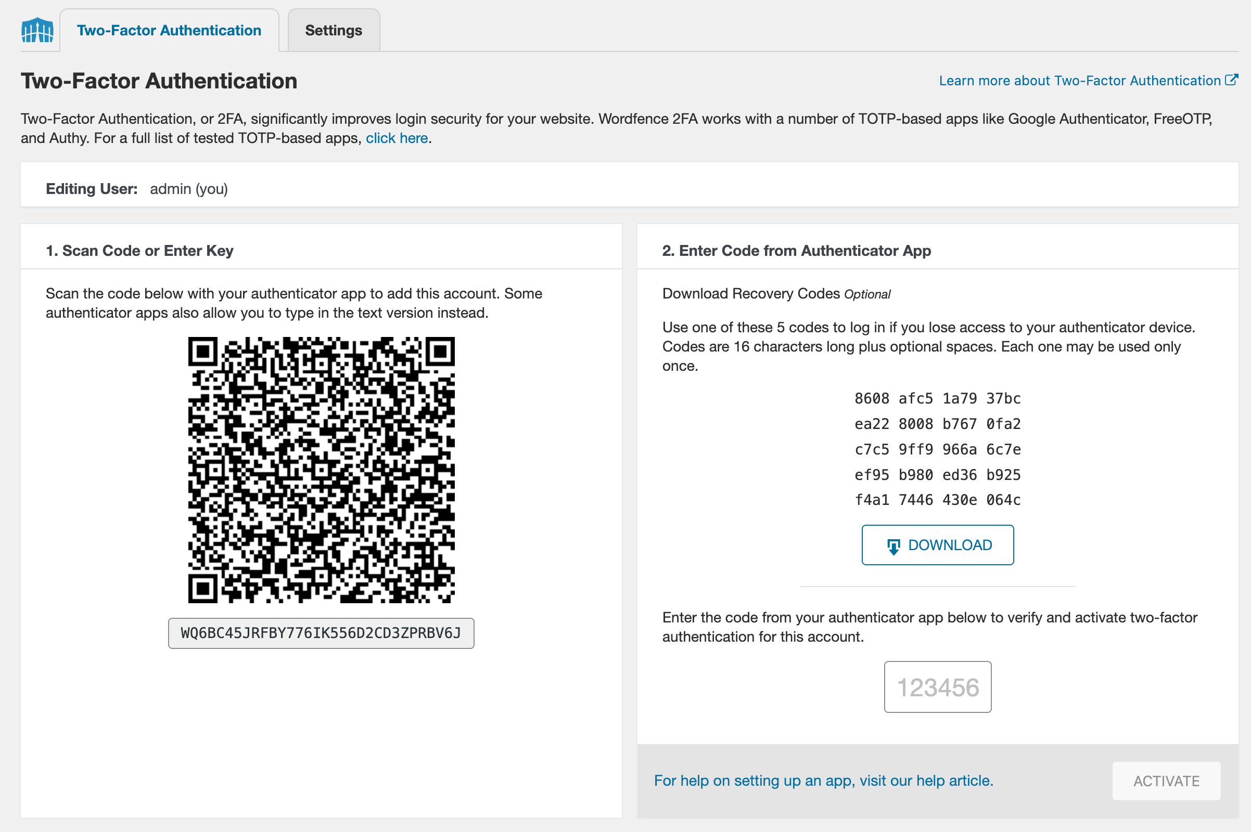Click the 'admin (you)' editing user text
Image resolution: width=1251 pixels, height=832 pixels.
pyautogui.click(x=188, y=189)
